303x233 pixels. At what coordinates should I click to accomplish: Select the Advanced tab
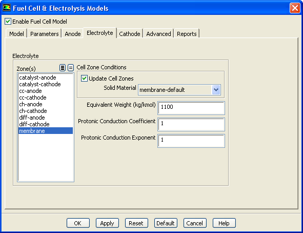click(x=158, y=34)
